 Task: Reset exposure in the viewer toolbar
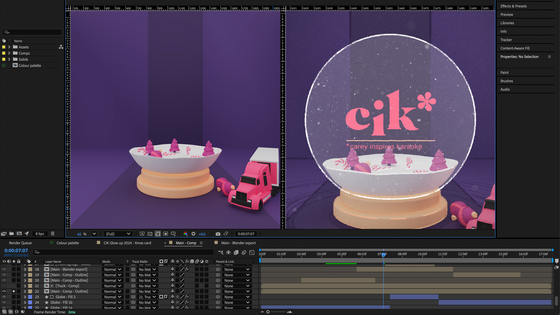(x=193, y=234)
